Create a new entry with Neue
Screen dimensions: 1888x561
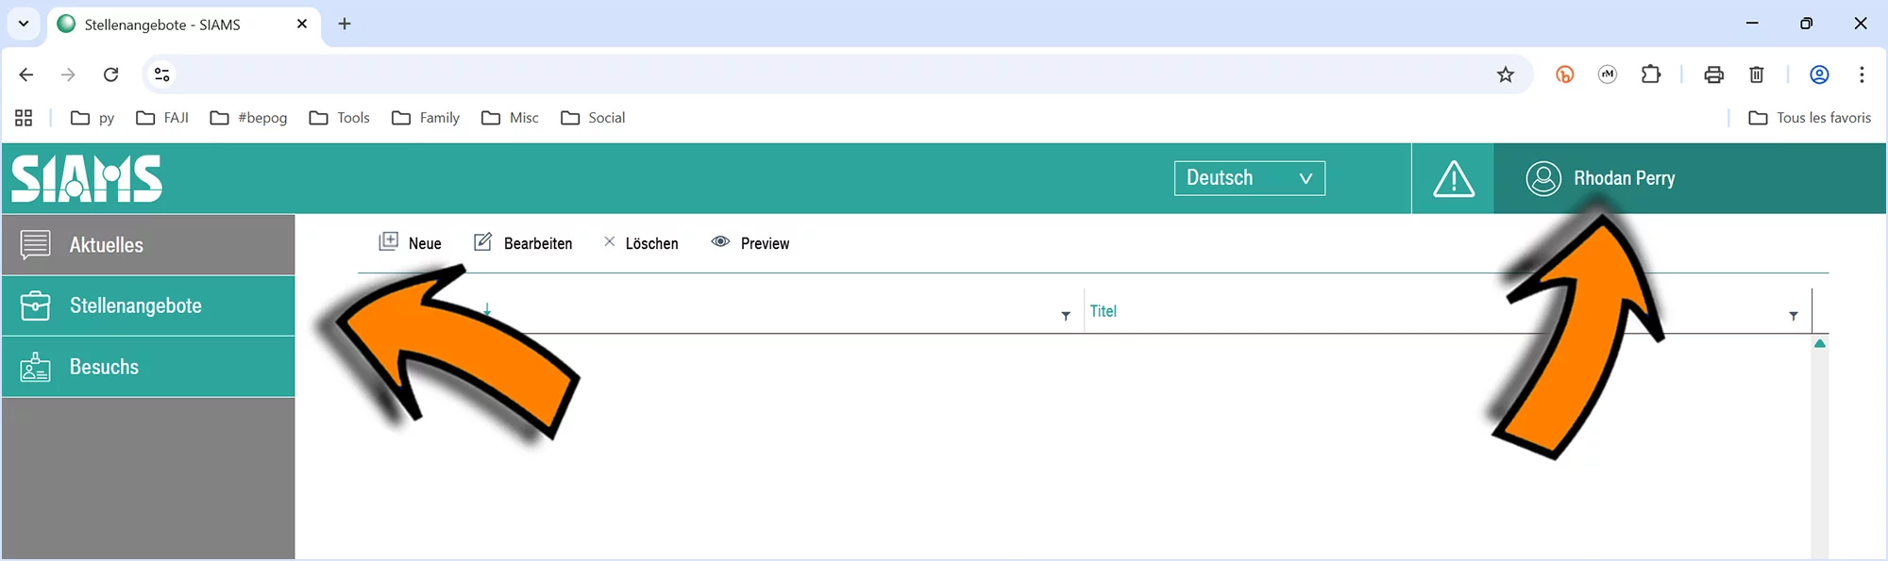(411, 243)
